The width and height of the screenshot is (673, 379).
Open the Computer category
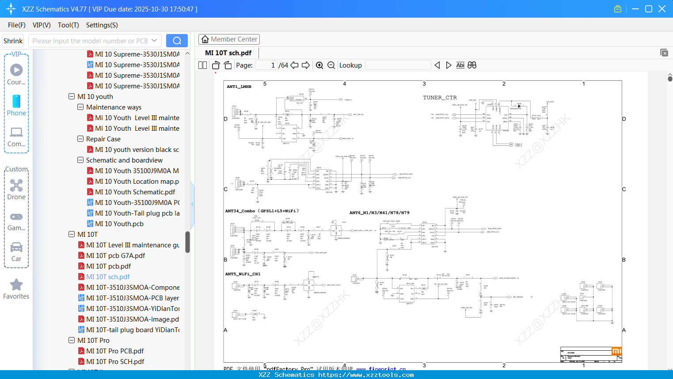tap(16, 136)
